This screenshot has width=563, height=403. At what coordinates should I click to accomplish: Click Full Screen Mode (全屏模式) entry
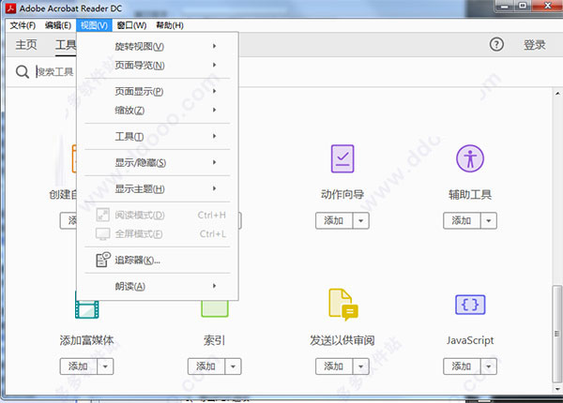click(158, 233)
